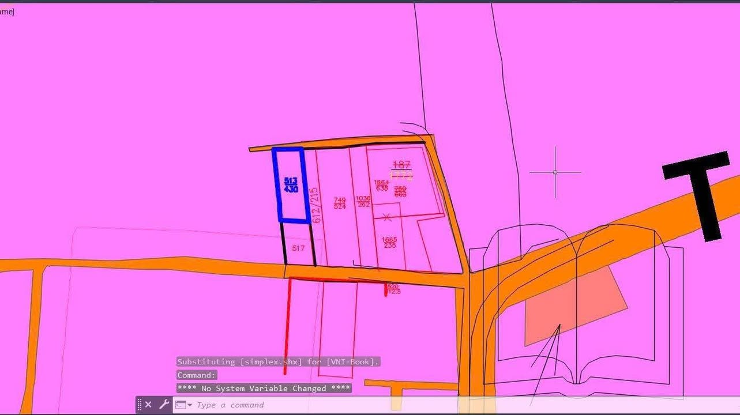This screenshot has height=415, width=740.
Task: Click parcel label 1665/235
Action: click(389, 243)
